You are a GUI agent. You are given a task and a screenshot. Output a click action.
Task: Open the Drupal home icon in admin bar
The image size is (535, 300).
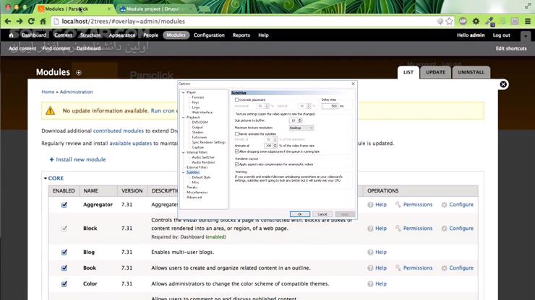tap(12, 35)
